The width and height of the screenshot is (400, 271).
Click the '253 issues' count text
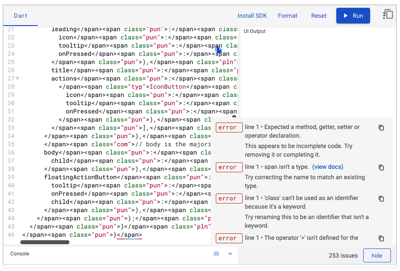[x=343, y=255]
